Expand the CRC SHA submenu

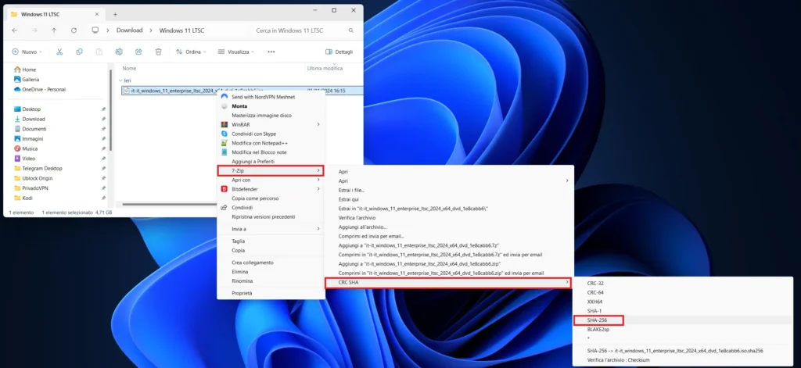(447, 282)
